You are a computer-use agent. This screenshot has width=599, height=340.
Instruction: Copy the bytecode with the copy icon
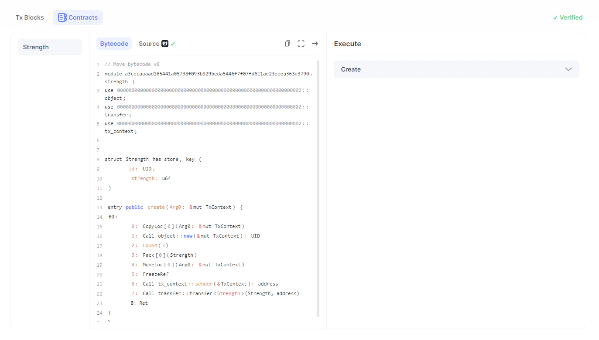tap(288, 44)
